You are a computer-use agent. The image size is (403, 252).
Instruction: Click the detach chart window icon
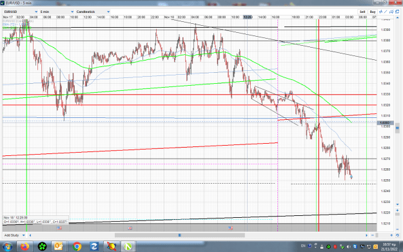397,12
